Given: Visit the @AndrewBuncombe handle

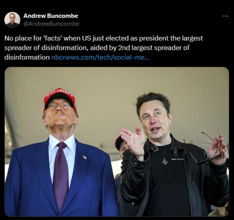Looking at the screenshot, I should click(51, 24).
